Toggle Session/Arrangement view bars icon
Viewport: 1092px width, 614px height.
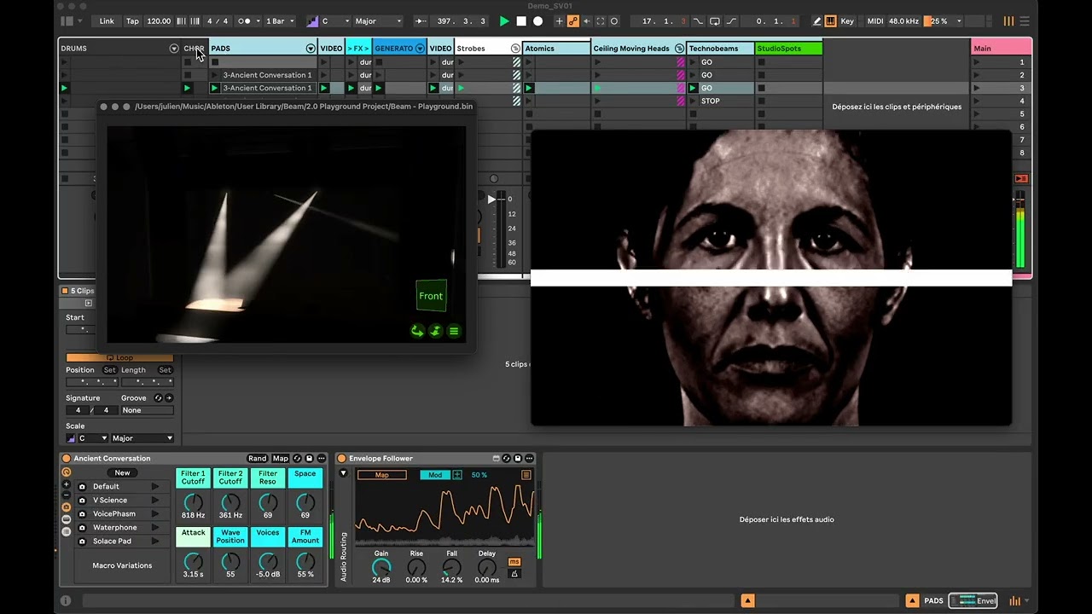(1009, 21)
